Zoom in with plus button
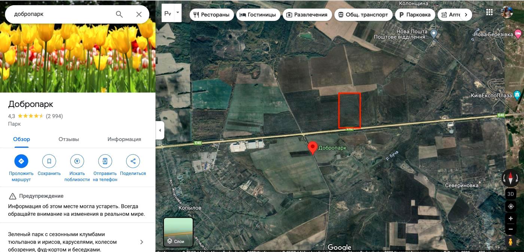524x252 pixels. (x=511, y=218)
